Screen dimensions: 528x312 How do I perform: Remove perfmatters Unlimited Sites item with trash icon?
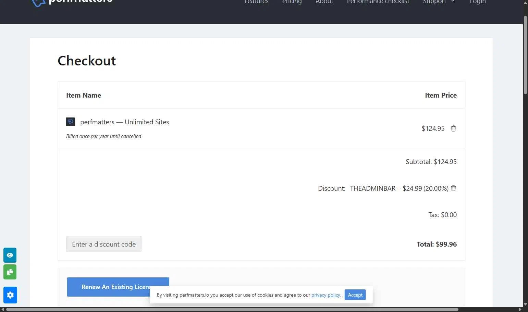pyautogui.click(x=453, y=128)
